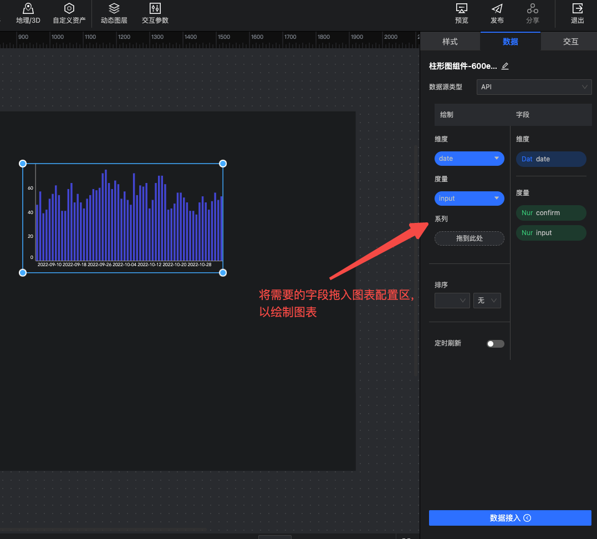Open the 自定义资产 panel
This screenshot has height=539, width=597.
pos(69,13)
